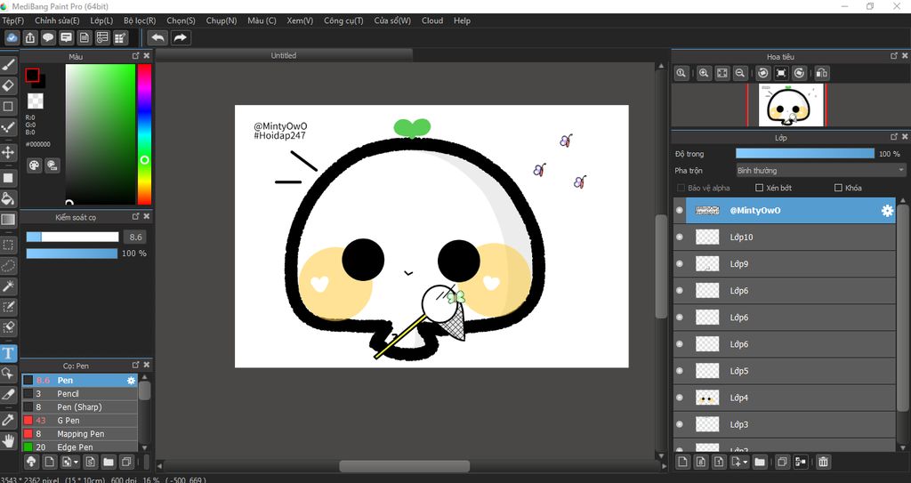Open settings gear of @MintyOwO layer
This screenshot has width=911, height=483.
887,211
